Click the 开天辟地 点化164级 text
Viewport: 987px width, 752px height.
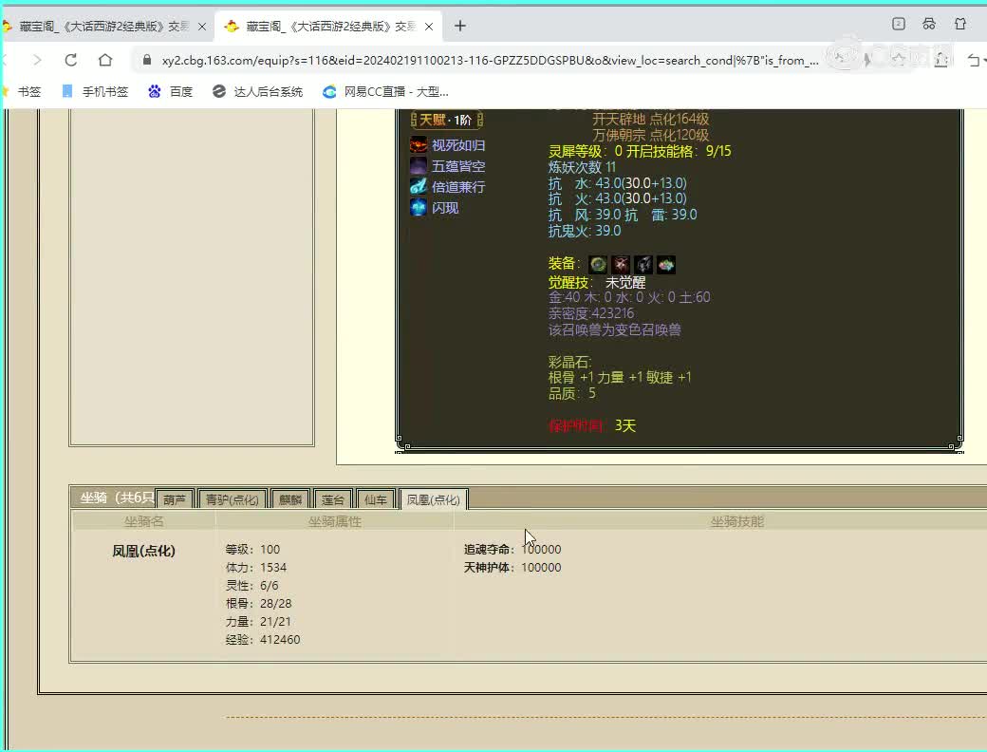(651, 119)
